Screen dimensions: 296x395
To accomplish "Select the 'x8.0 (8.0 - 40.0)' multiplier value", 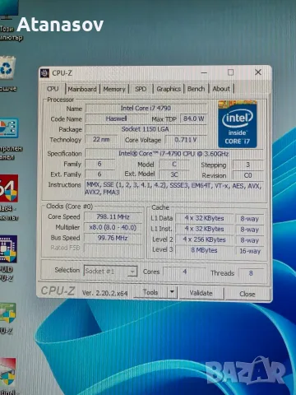I will point(113,227).
